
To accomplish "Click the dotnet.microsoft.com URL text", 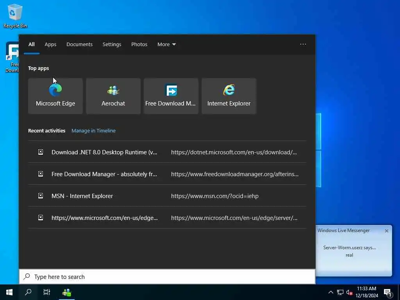I will click(234, 152).
